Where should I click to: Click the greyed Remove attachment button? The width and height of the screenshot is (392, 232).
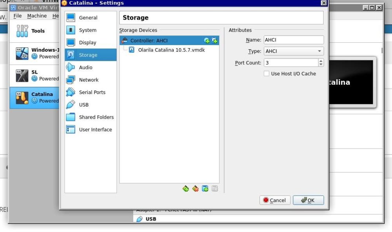click(215, 188)
